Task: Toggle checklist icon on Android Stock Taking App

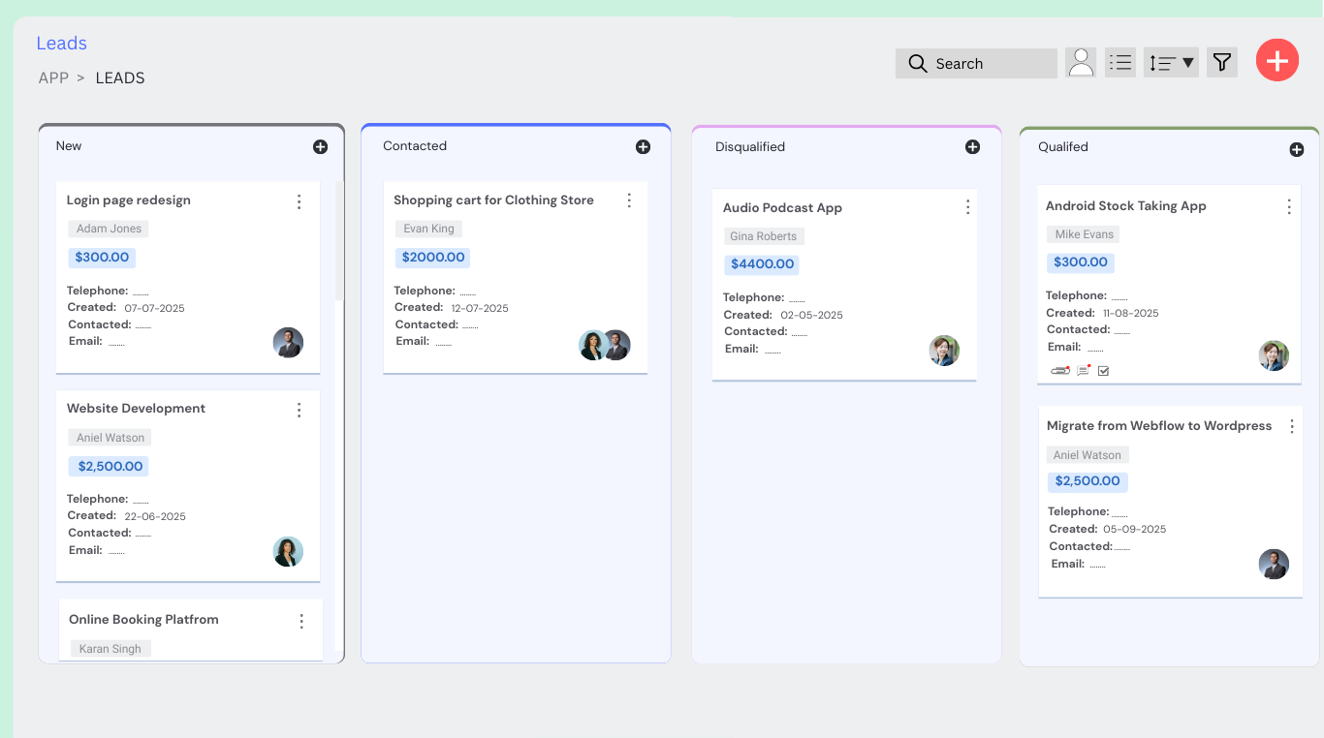Action: [x=1103, y=371]
